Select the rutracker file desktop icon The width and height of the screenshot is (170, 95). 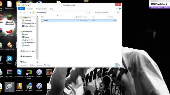10,5
